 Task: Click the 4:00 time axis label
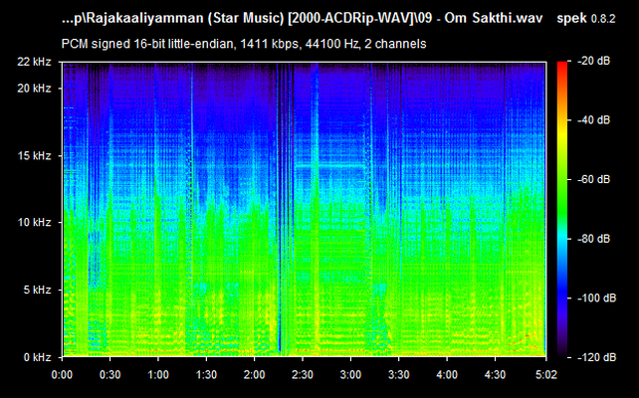coord(447,374)
